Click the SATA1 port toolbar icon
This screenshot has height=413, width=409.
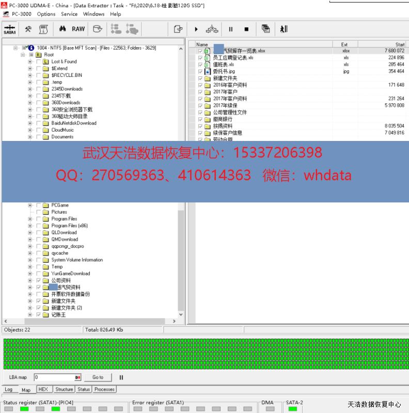(x=9, y=29)
